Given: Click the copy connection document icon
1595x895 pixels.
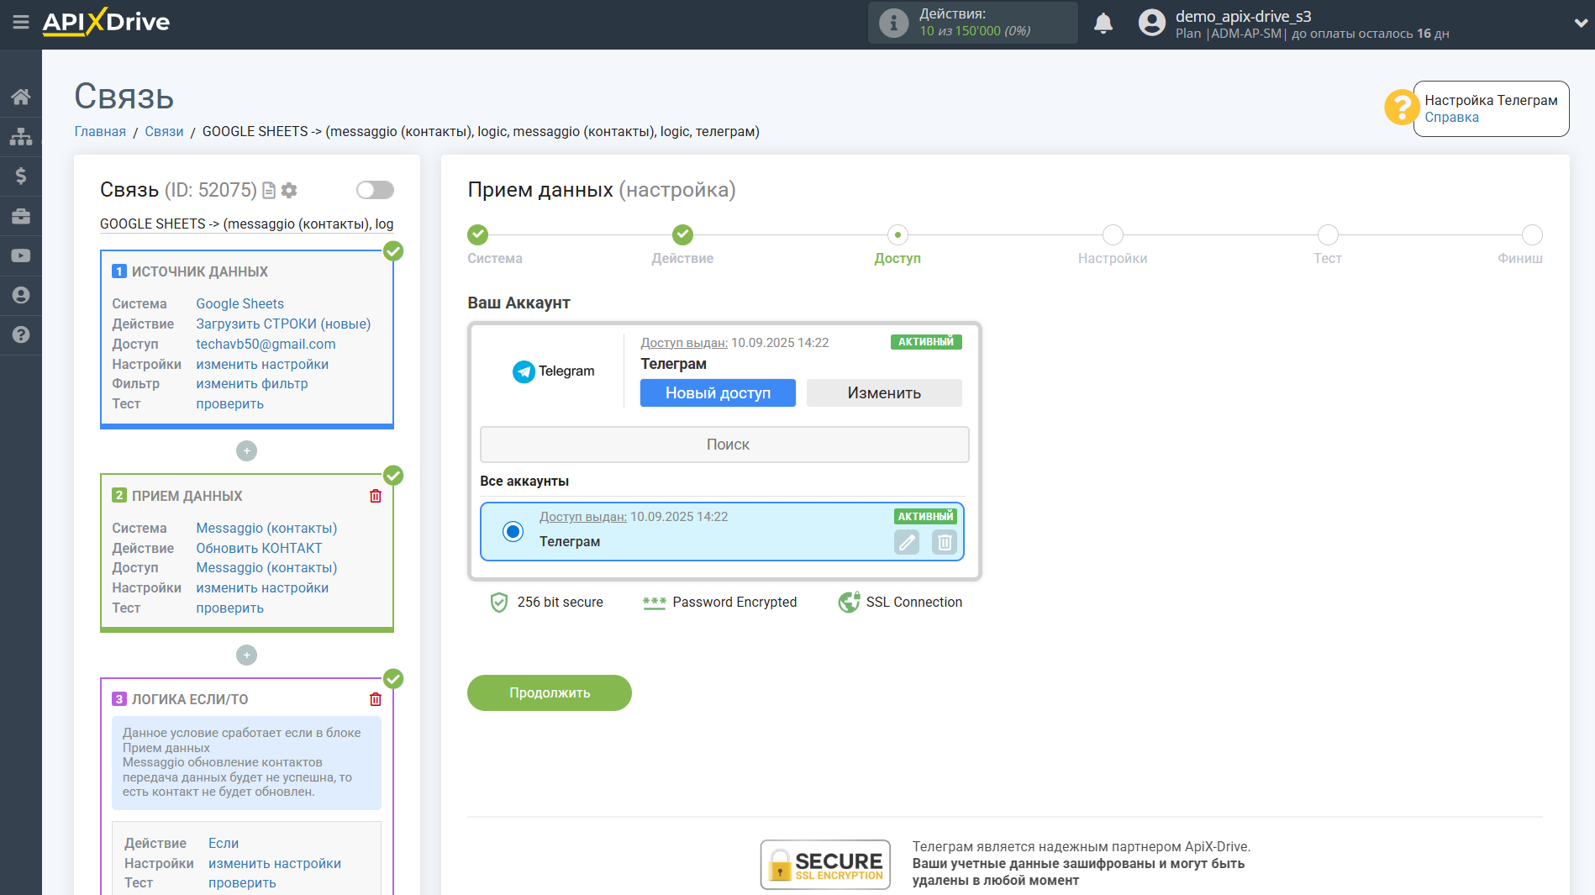Looking at the screenshot, I should click(269, 191).
